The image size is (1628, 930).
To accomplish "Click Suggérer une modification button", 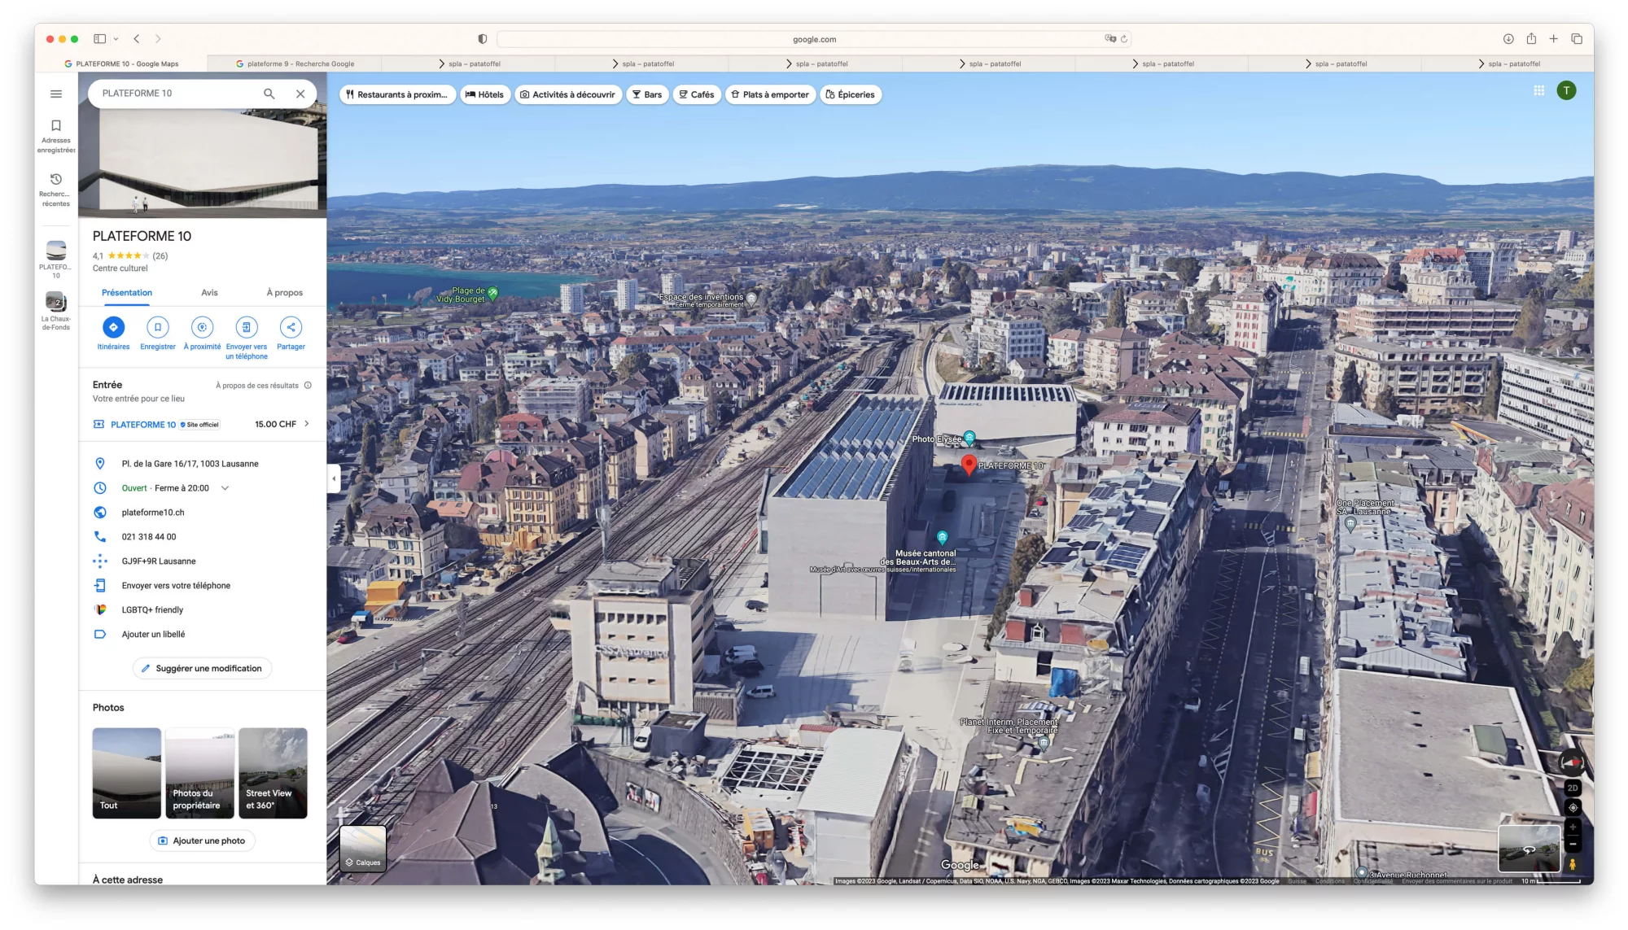I will [x=202, y=669].
